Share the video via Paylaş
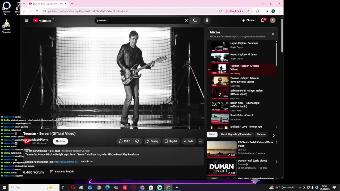Screen dimensions: 340x191 [152, 141]
